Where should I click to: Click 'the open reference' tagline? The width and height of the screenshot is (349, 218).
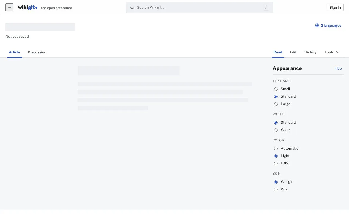click(56, 8)
